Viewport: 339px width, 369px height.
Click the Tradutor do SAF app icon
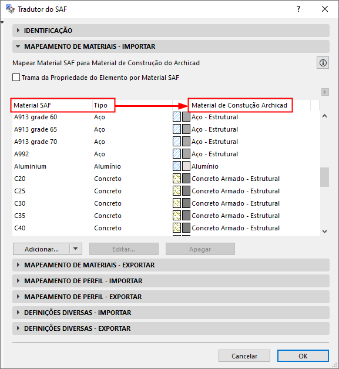click(x=10, y=9)
